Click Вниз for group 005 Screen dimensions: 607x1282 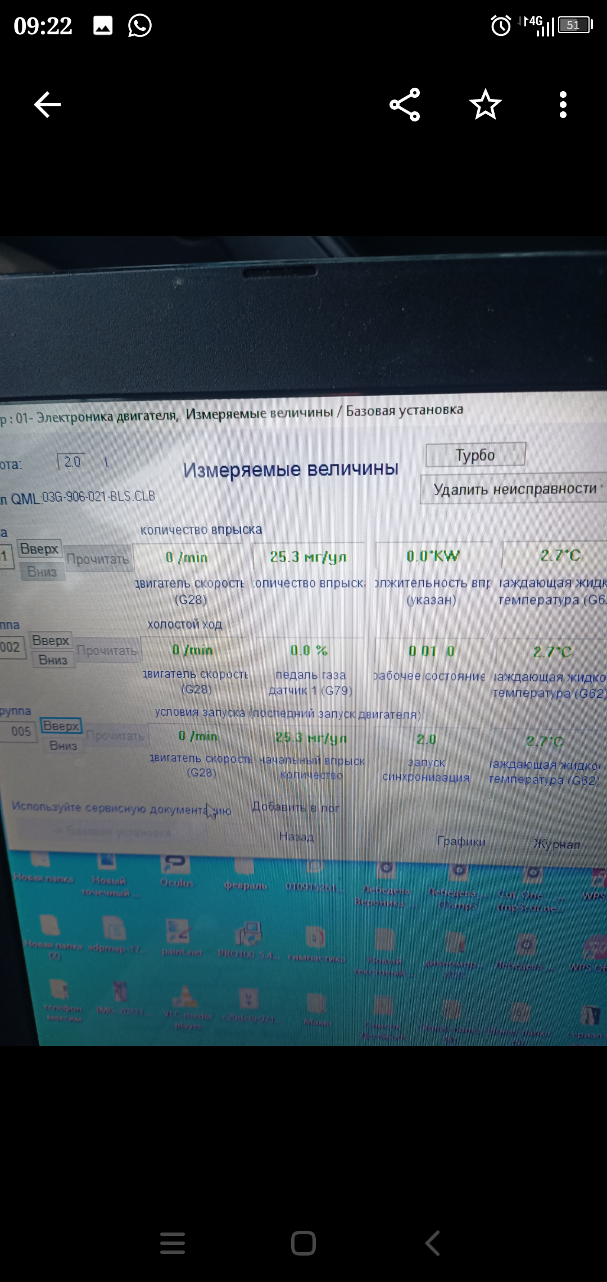pyautogui.click(x=63, y=746)
